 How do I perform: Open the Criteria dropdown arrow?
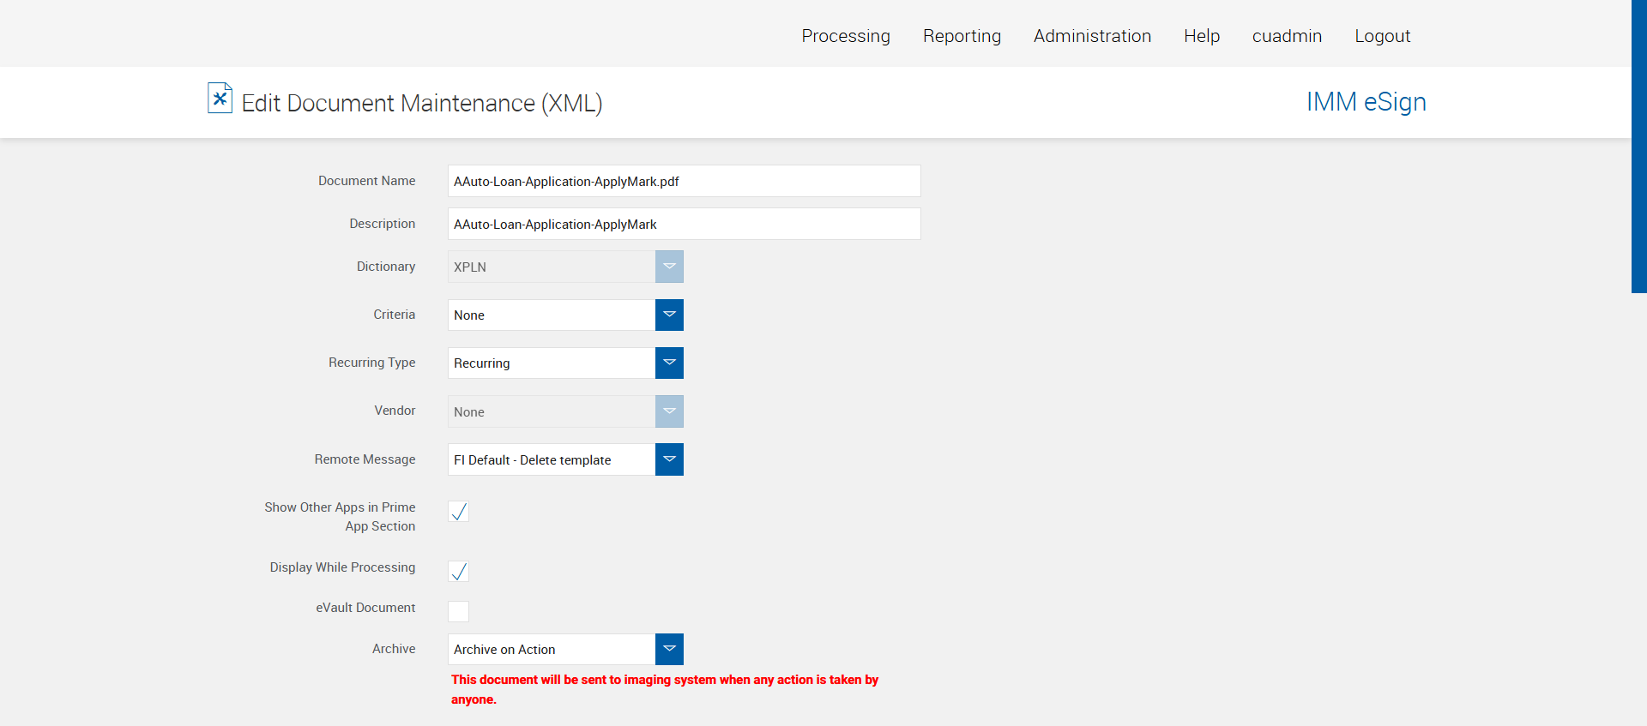coord(669,315)
